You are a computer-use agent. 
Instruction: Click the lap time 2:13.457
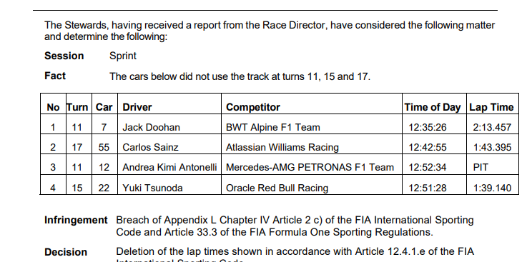[x=492, y=128]
